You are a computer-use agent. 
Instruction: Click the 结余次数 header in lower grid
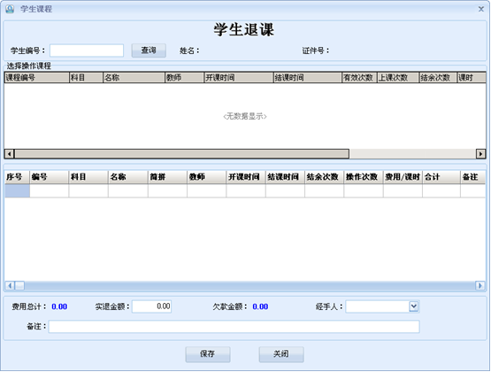[x=324, y=177]
